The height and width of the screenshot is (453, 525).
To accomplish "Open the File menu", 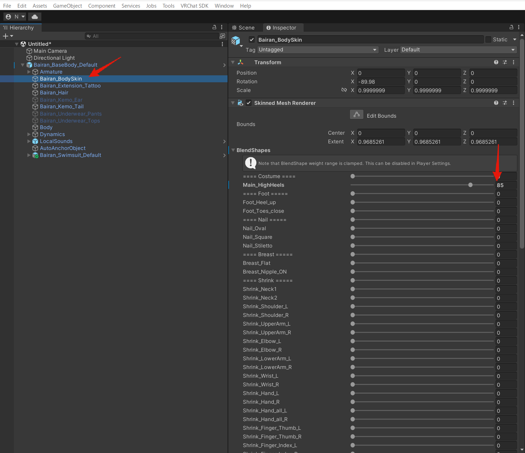I will (7, 6).
